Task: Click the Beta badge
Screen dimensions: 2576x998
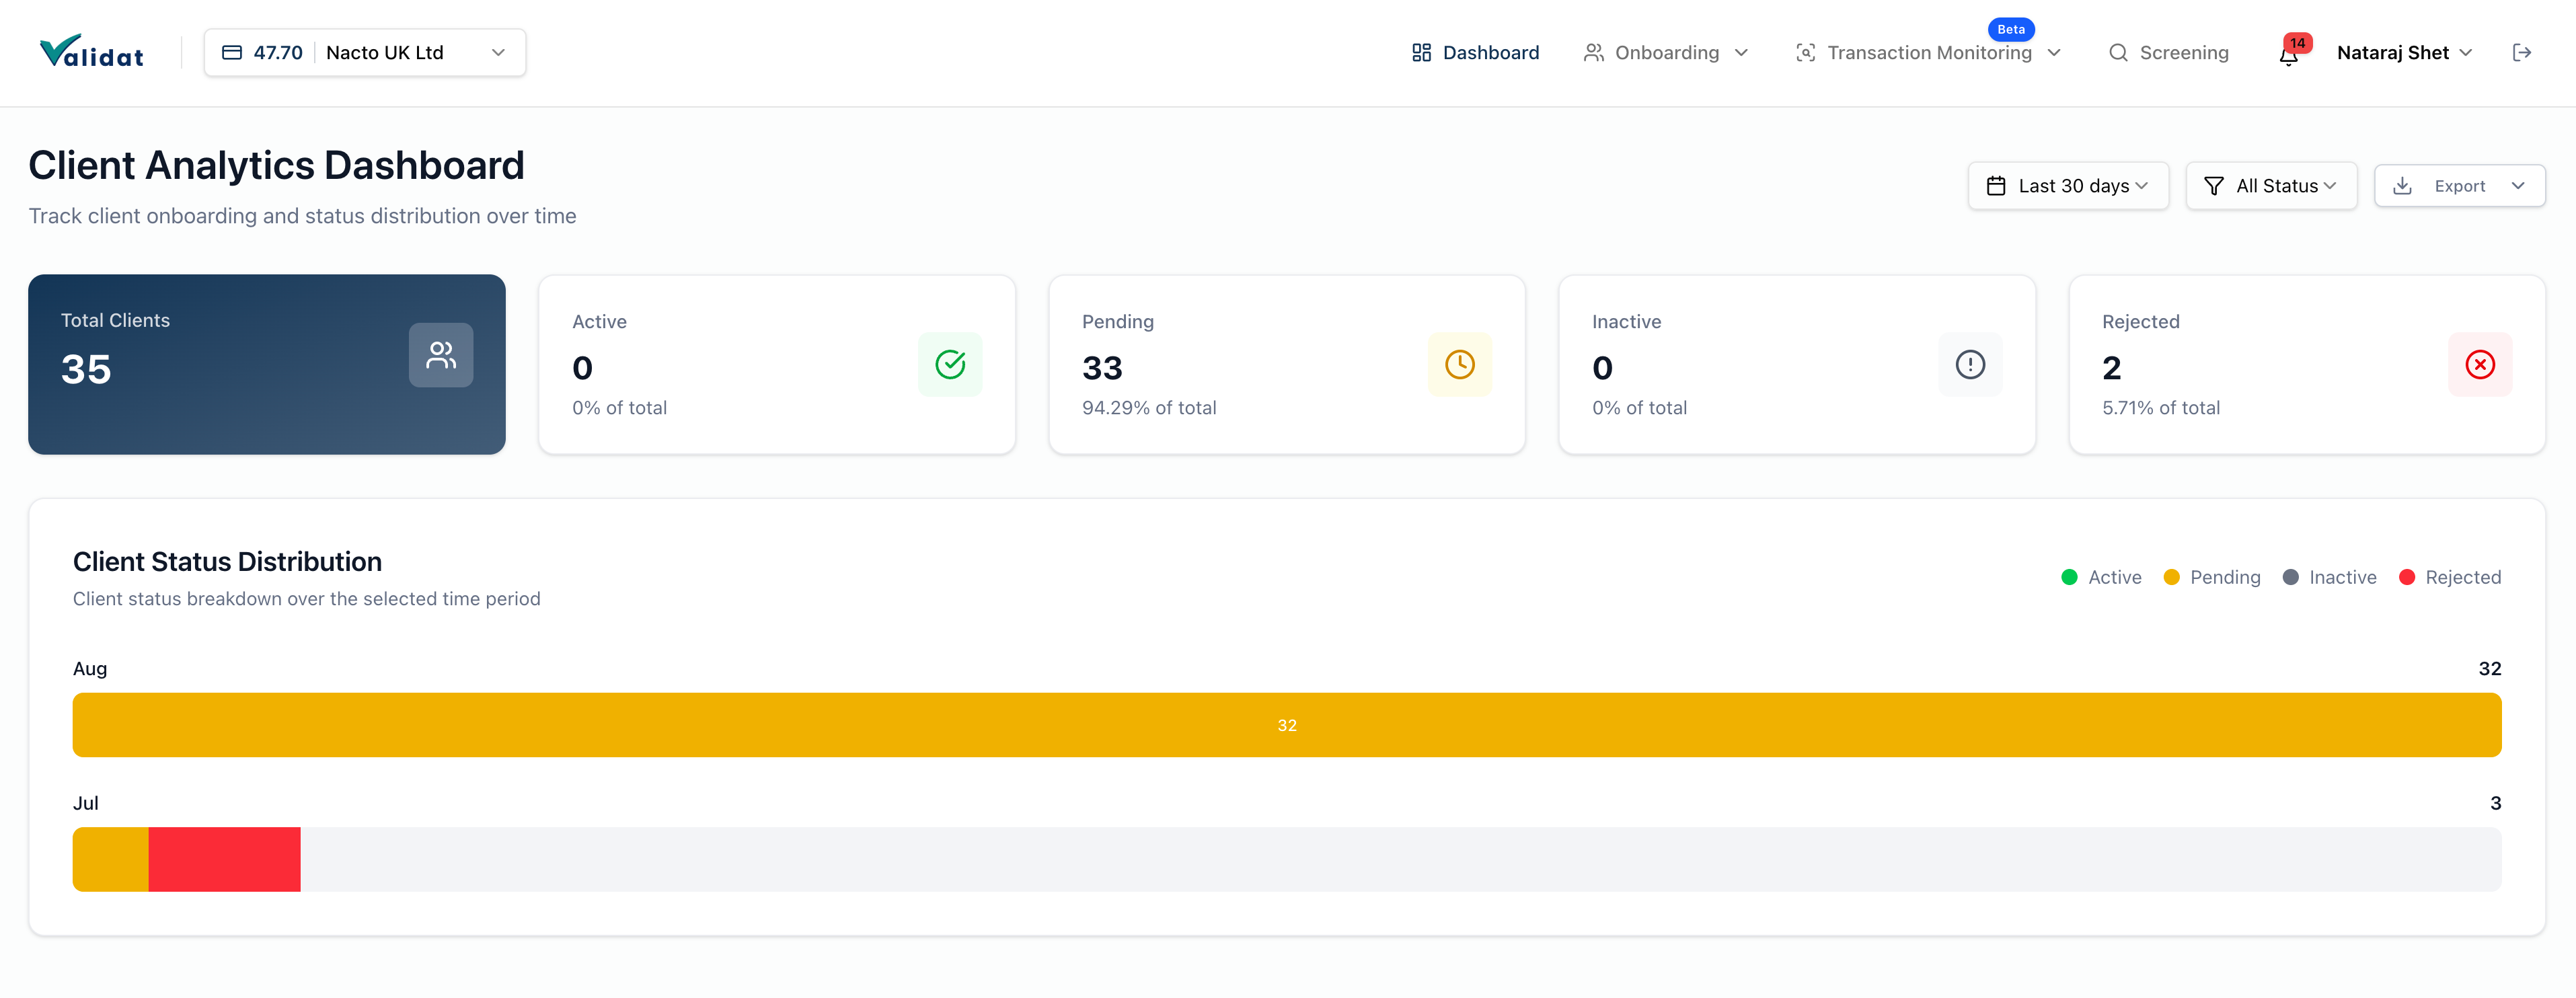Action: click(2011, 29)
